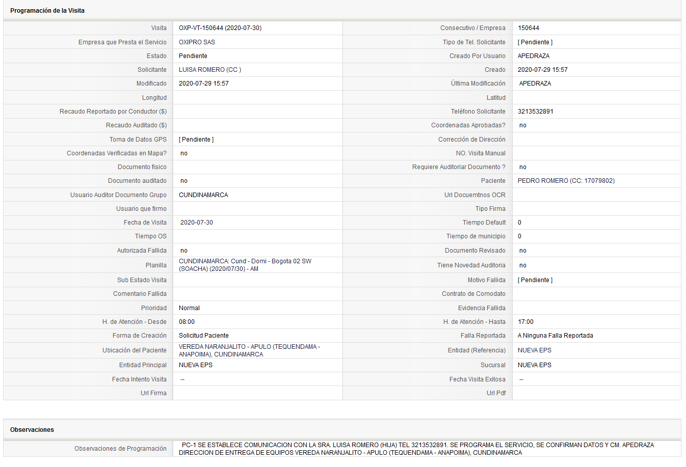Viewport: 686px width, 467px height.
Task: Click attention end time 17:00
Action: [526, 322]
